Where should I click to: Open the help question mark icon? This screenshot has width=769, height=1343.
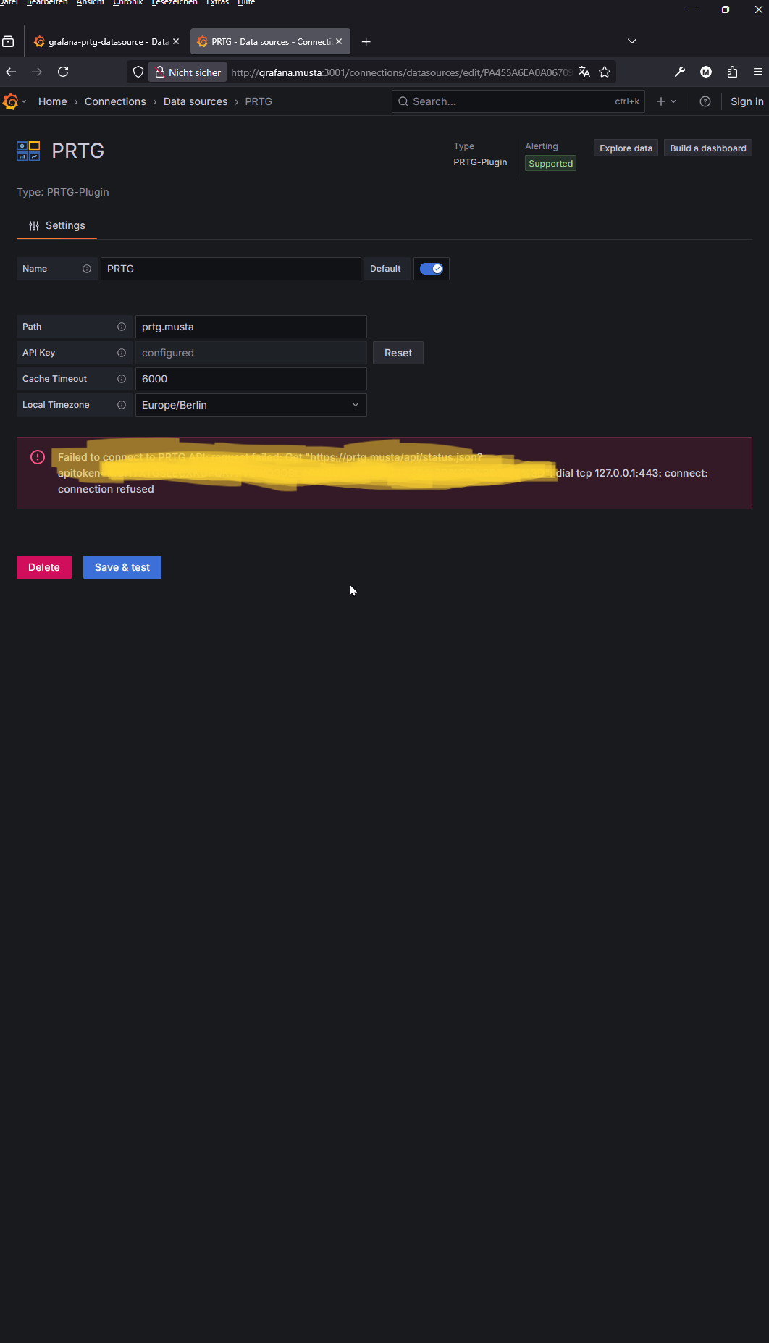(705, 101)
